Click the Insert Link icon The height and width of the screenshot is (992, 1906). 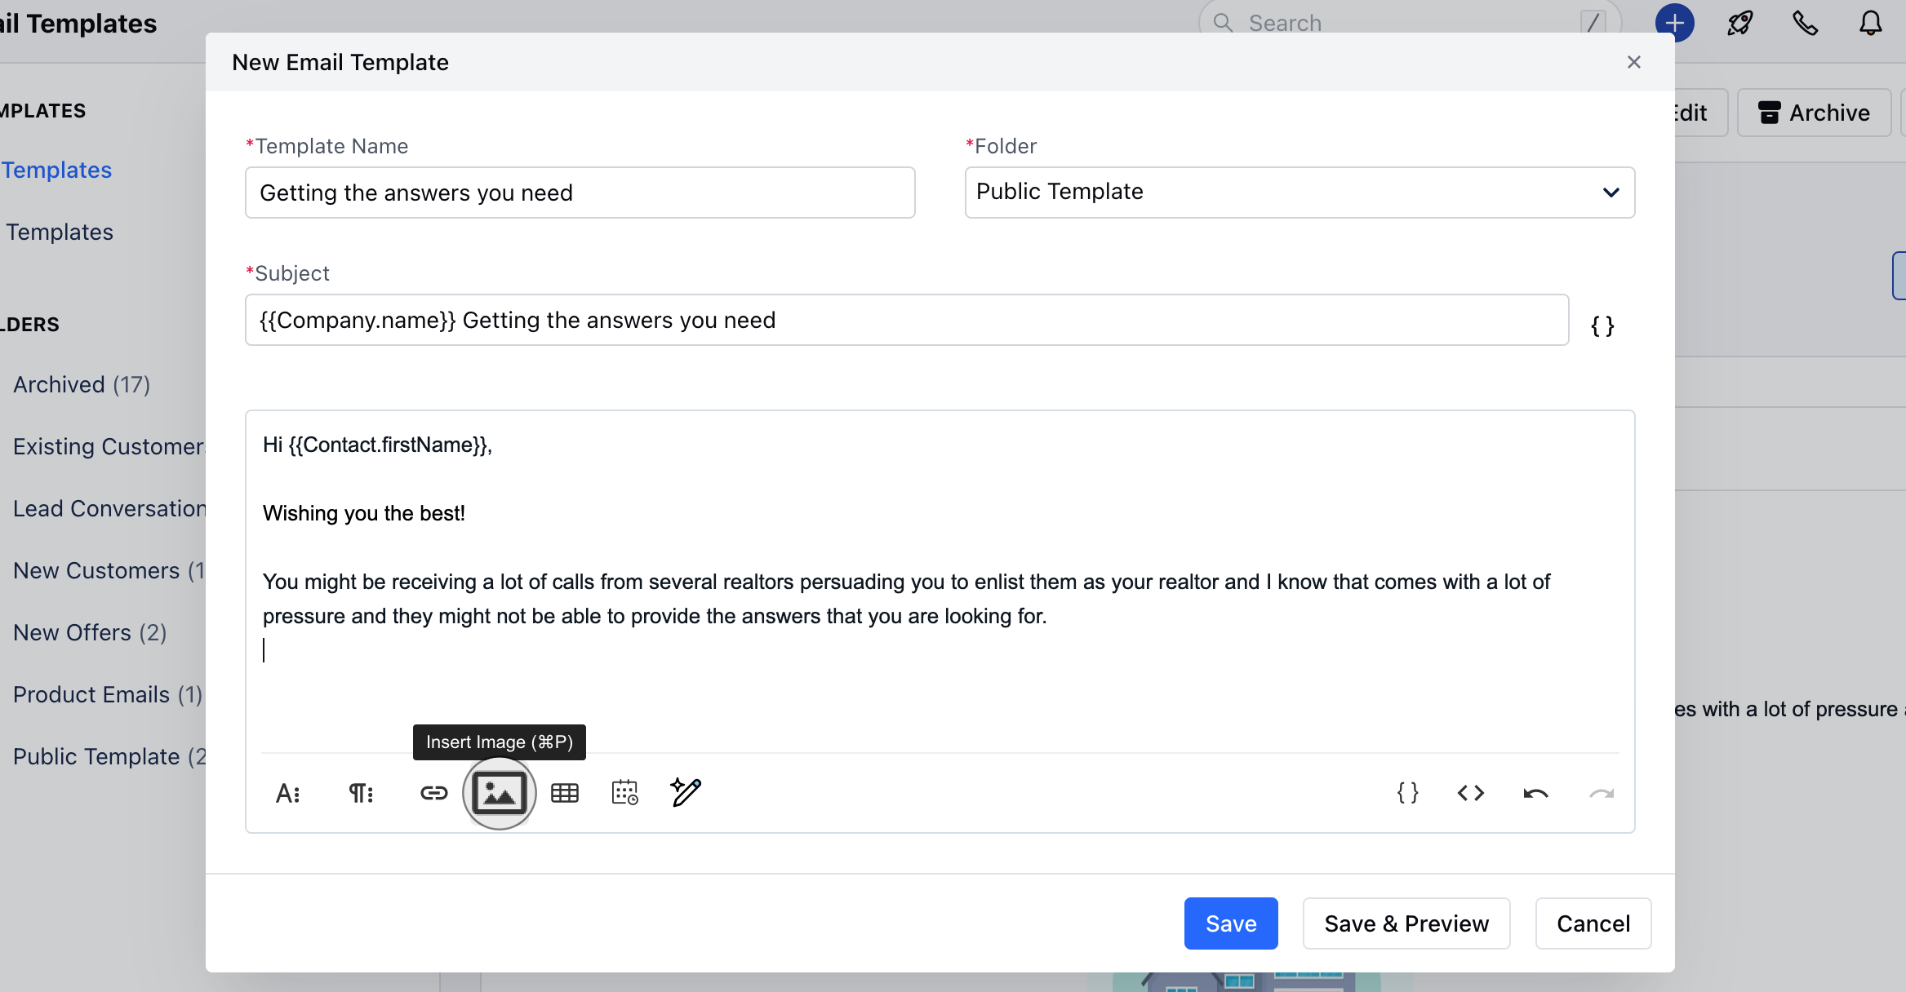pyautogui.click(x=433, y=792)
